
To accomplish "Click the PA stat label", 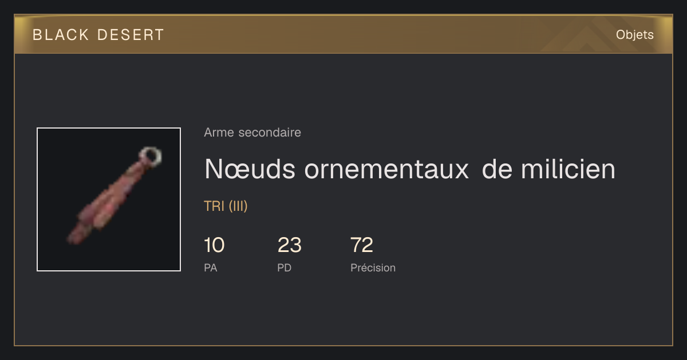I will click(x=210, y=267).
